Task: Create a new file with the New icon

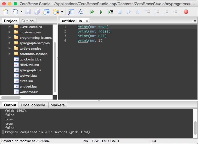Action: pyautogui.click(x=6, y=12)
